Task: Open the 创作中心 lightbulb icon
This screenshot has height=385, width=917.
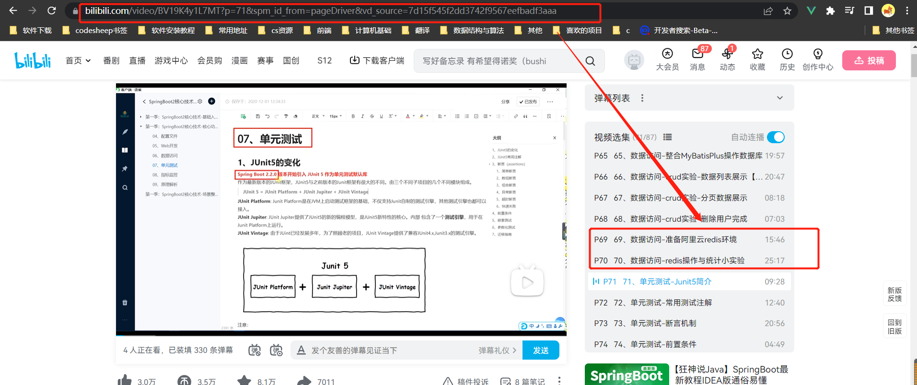Action: (818, 54)
